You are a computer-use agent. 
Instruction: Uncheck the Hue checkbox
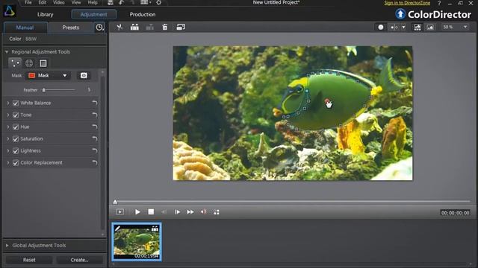point(16,127)
